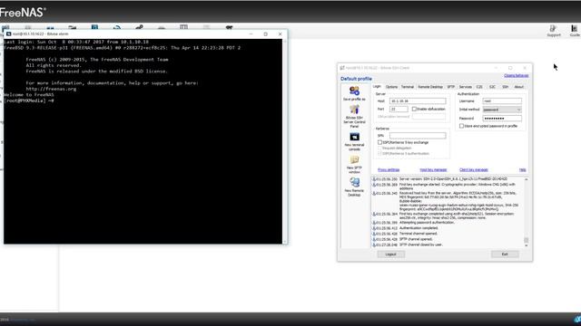Click the Port input field
This screenshot has width=581, height=326.
tap(399, 109)
